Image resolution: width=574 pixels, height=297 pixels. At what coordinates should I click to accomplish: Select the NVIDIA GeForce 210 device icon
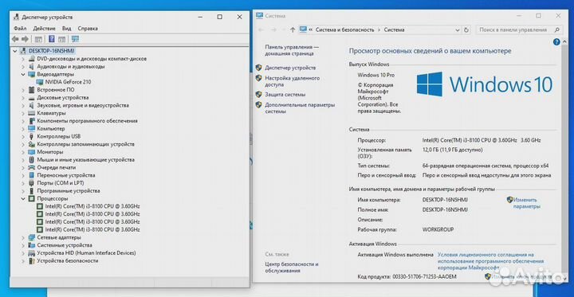(40, 82)
